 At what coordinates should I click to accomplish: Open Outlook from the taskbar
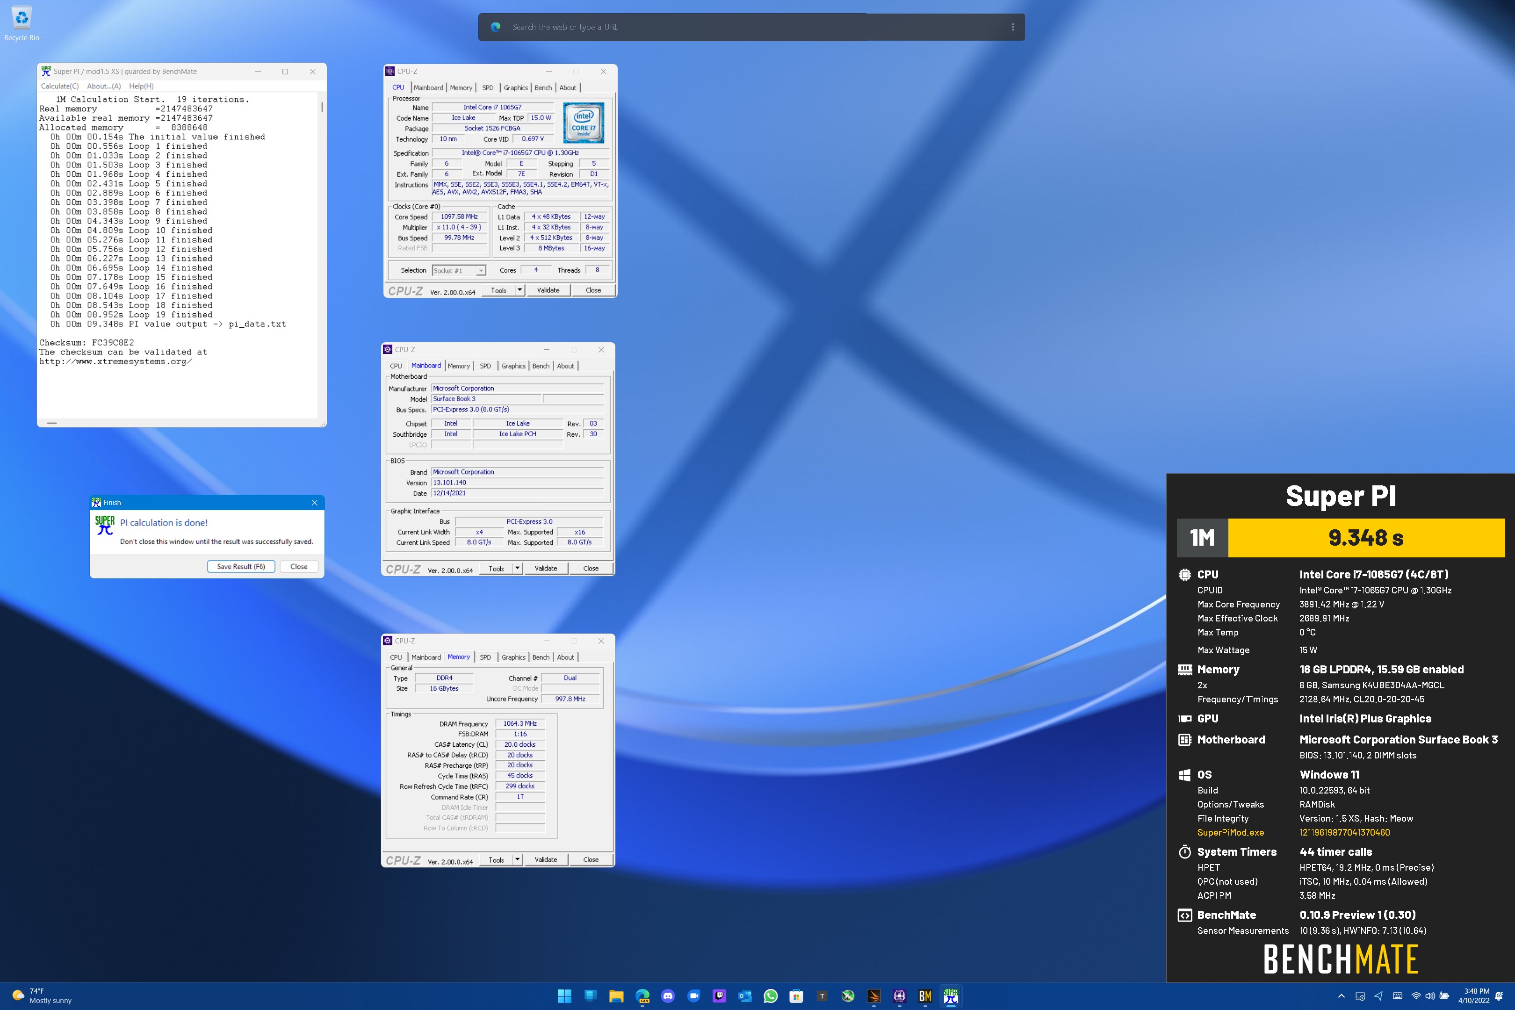745,996
